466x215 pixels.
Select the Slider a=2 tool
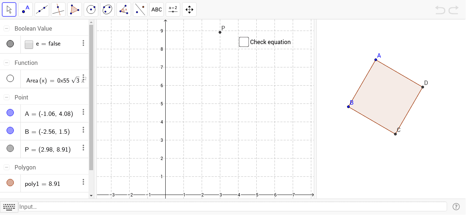click(x=173, y=9)
